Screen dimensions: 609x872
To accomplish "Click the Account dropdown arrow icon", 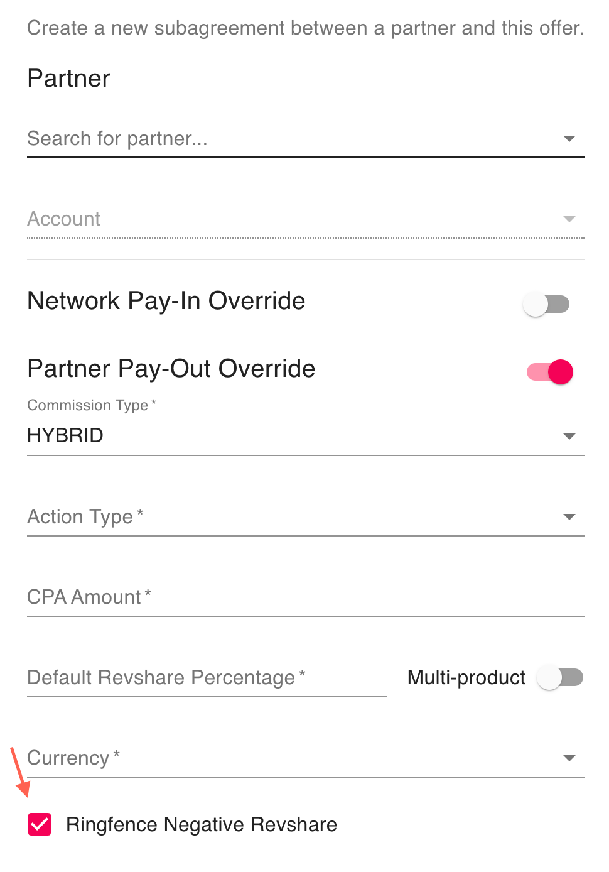I will tap(569, 219).
